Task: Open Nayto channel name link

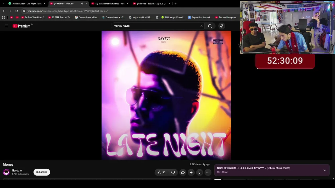Action: [15, 171]
